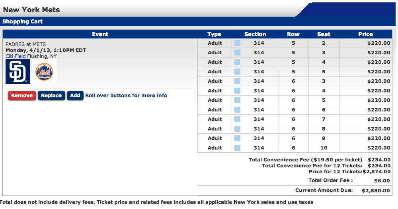
Task: Click the Price for 12 Tickets line
Action: 349,172
